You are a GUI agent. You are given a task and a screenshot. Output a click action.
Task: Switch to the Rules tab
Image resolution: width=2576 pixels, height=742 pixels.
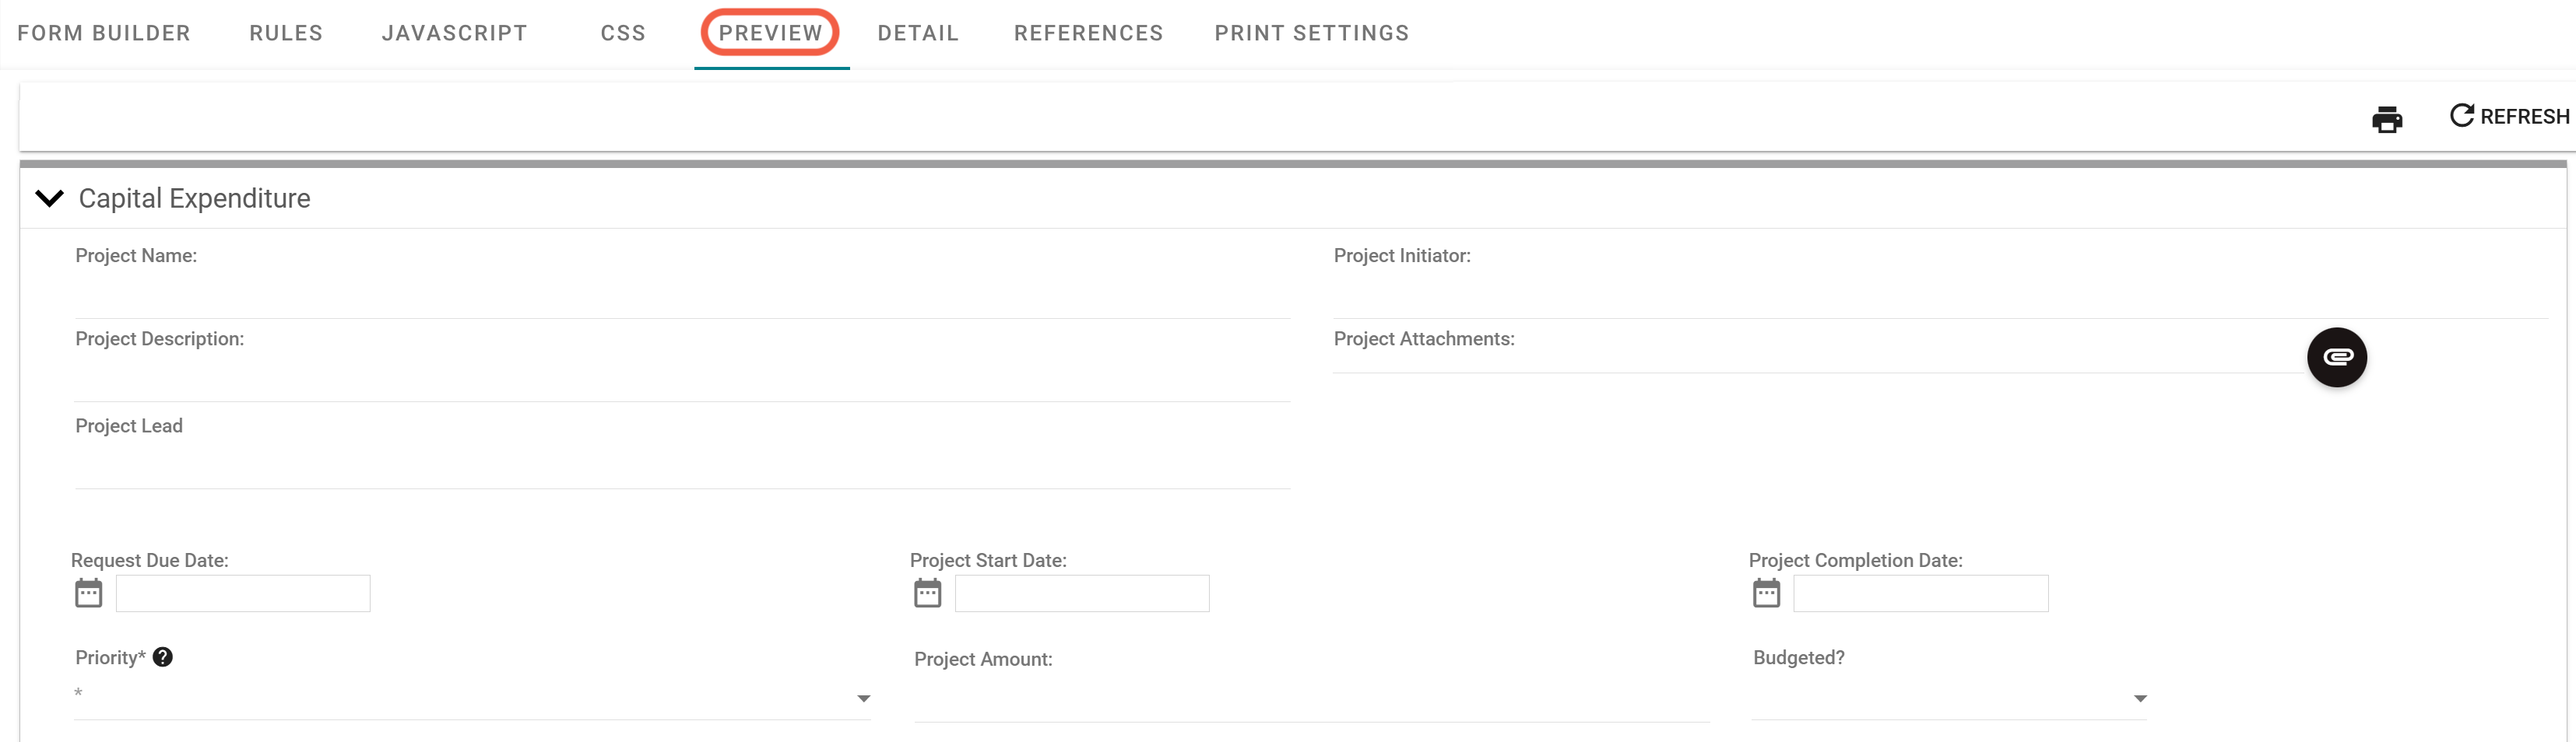coord(285,32)
